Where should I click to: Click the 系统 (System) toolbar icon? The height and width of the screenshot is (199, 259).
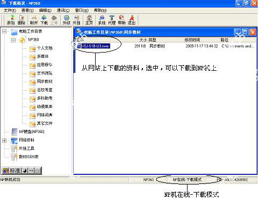(102, 20)
